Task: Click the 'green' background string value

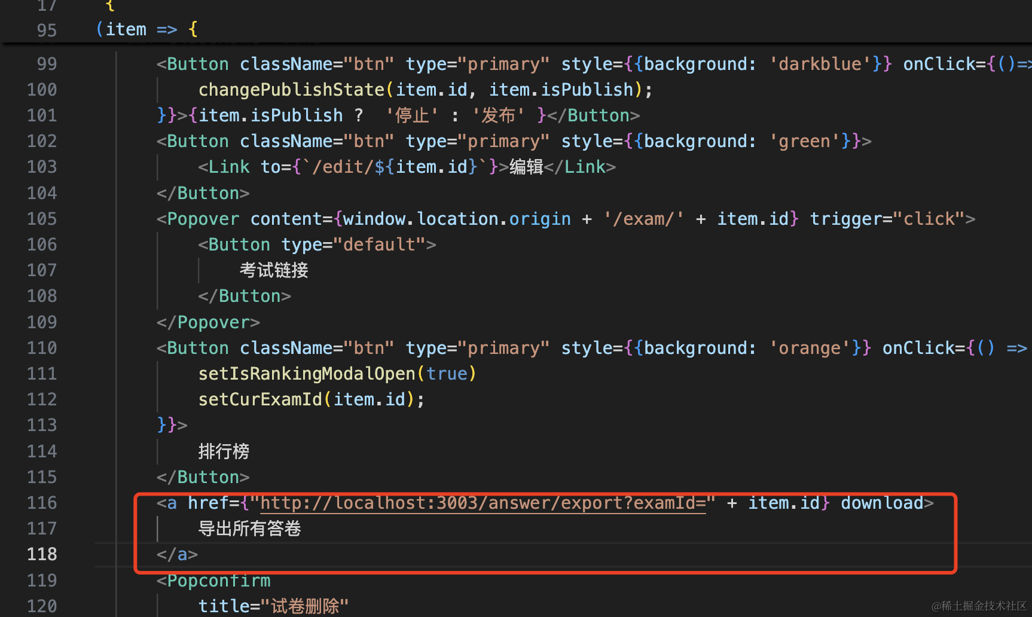Action: click(804, 141)
